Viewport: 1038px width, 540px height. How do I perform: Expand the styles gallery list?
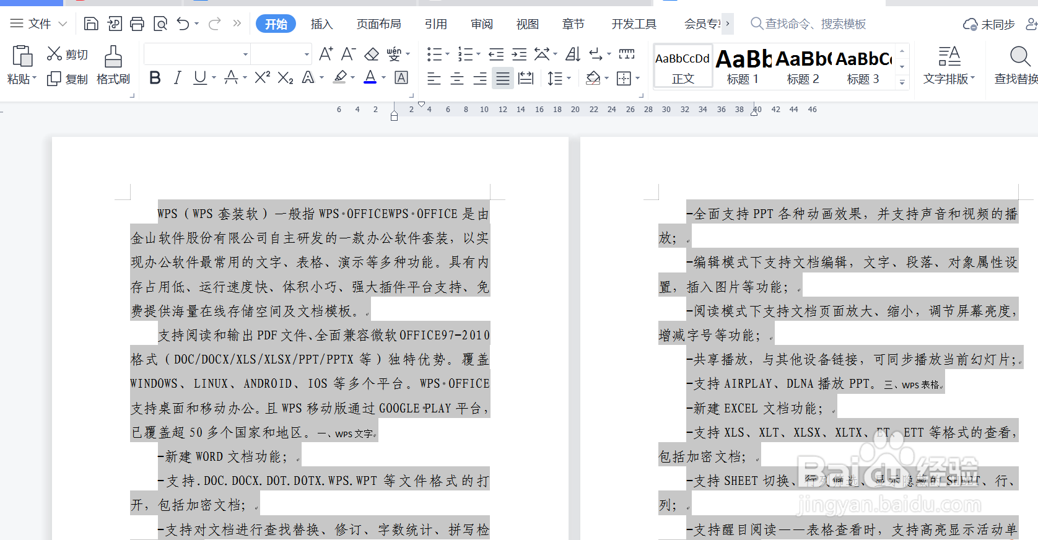pos(902,82)
